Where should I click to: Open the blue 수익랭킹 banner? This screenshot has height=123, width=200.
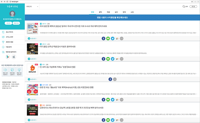[112, 17]
